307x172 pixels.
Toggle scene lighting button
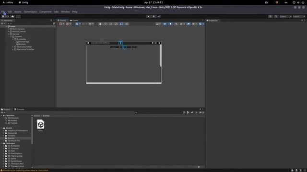pyautogui.click(x=171, y=24)
